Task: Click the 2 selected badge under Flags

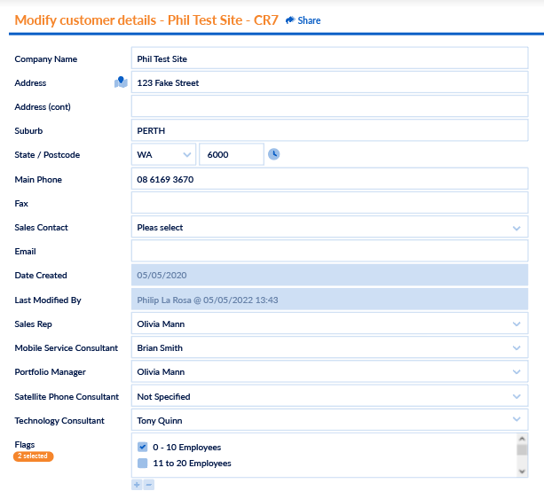Action: click(34, 456)
